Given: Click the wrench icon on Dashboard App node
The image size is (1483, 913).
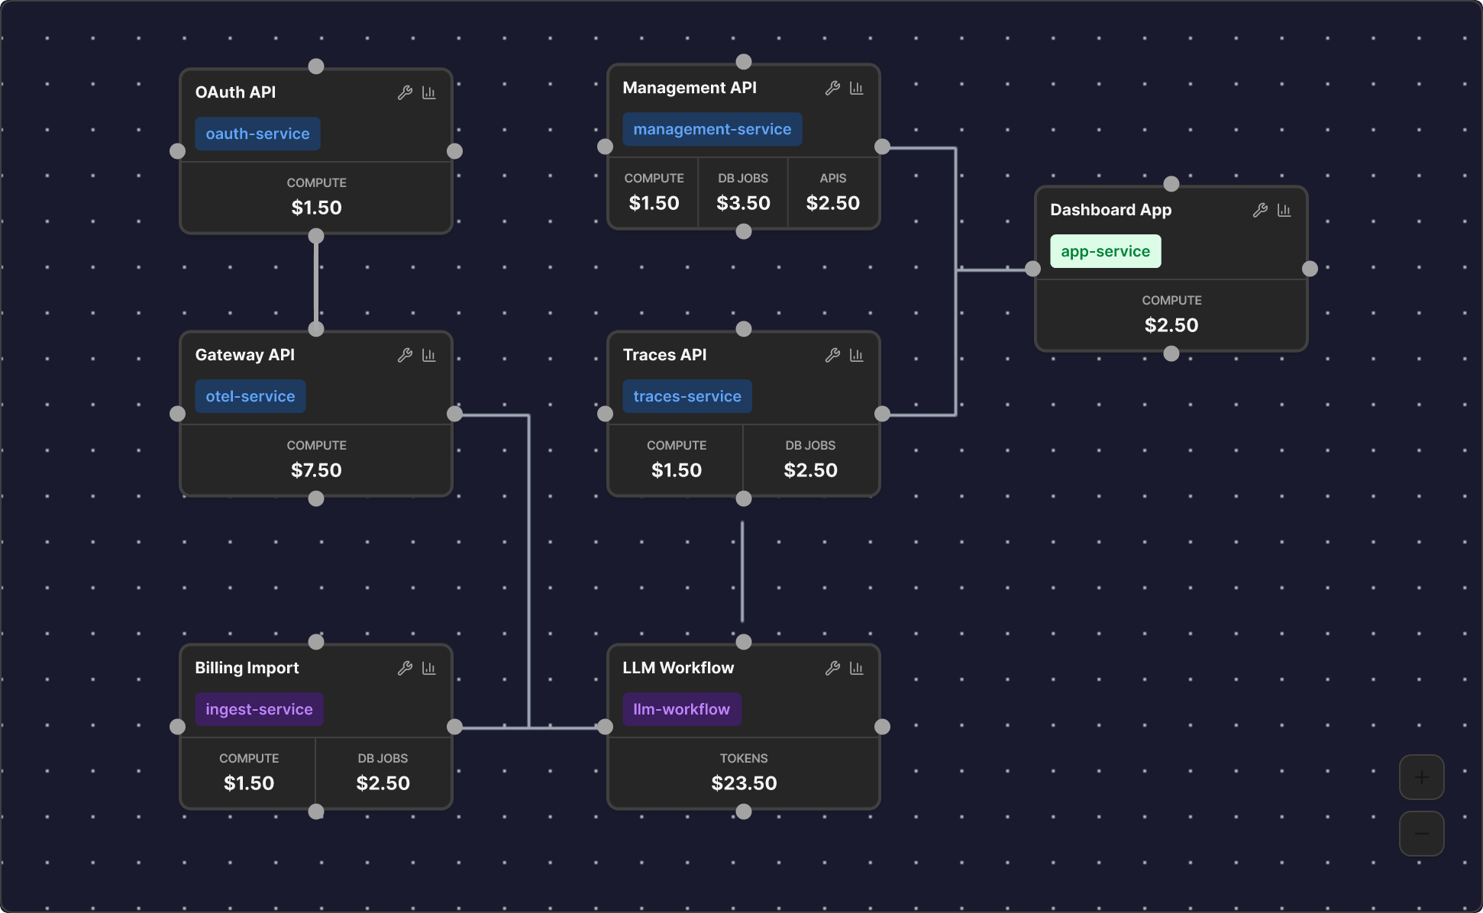Looking at the screenshot, I should tap(1260, 210).
